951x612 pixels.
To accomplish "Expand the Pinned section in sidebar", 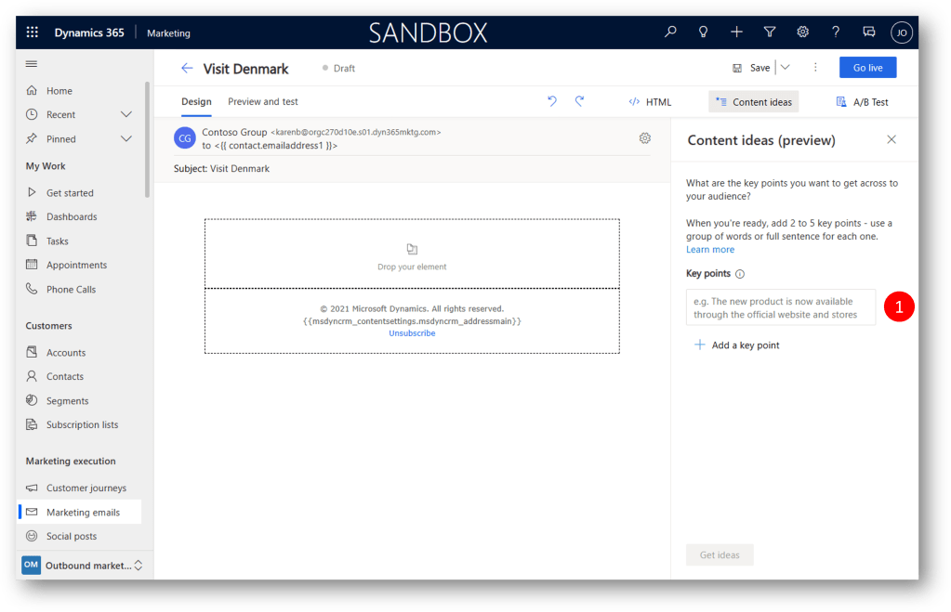I will point(126,139).
